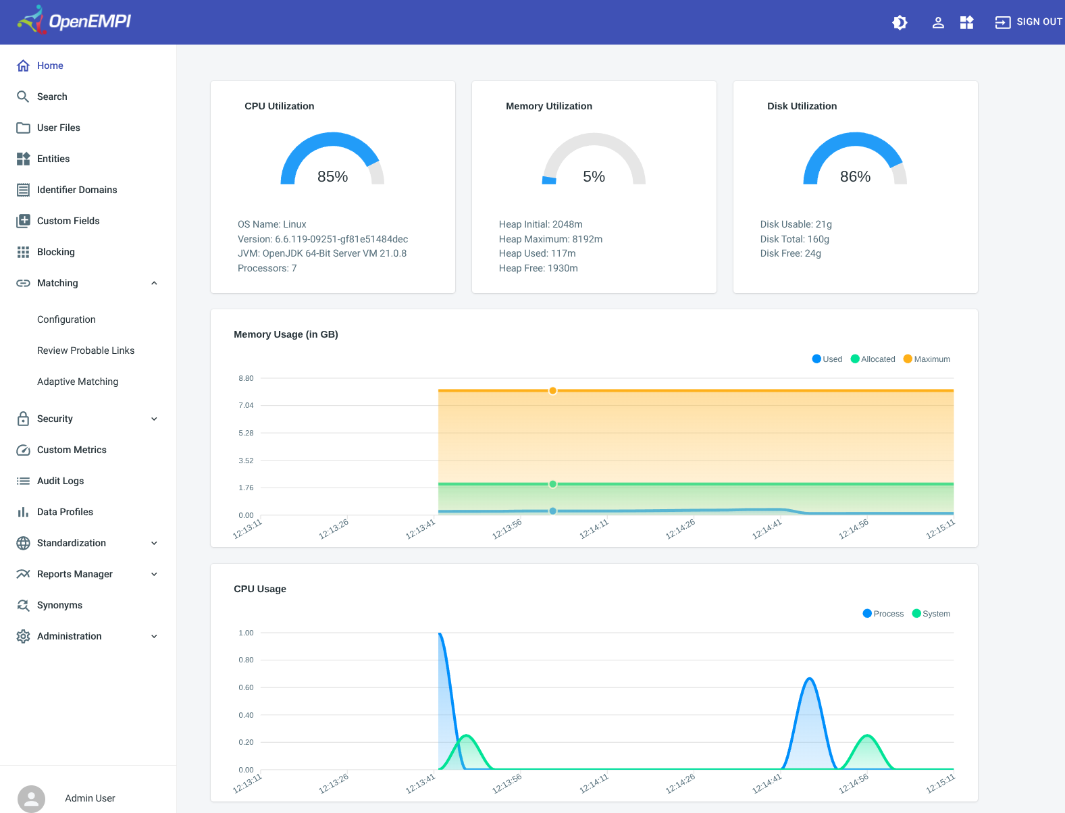Toggle the Used series in memory legend
Viewport: 1065px width, 813px height.
[x=827, y=359]
